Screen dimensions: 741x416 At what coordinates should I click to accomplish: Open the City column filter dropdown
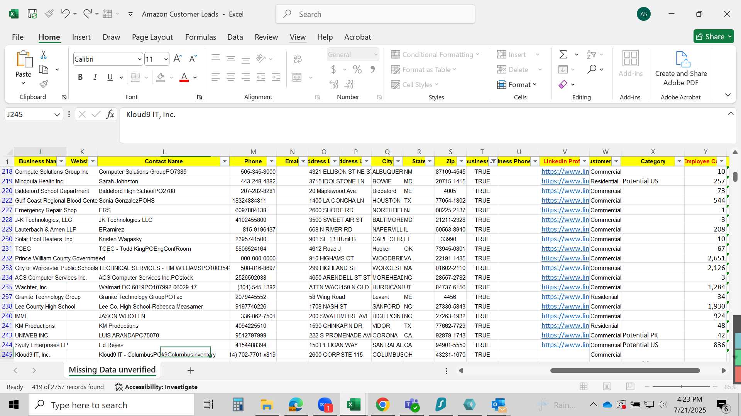click(398, 161)
